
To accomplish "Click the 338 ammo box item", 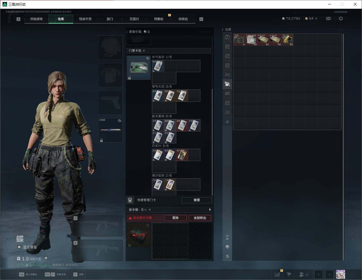I will (239, 40).
